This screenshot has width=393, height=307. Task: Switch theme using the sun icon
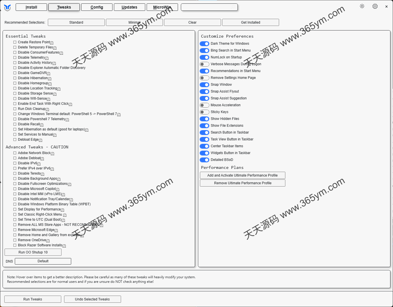point(362,6)
